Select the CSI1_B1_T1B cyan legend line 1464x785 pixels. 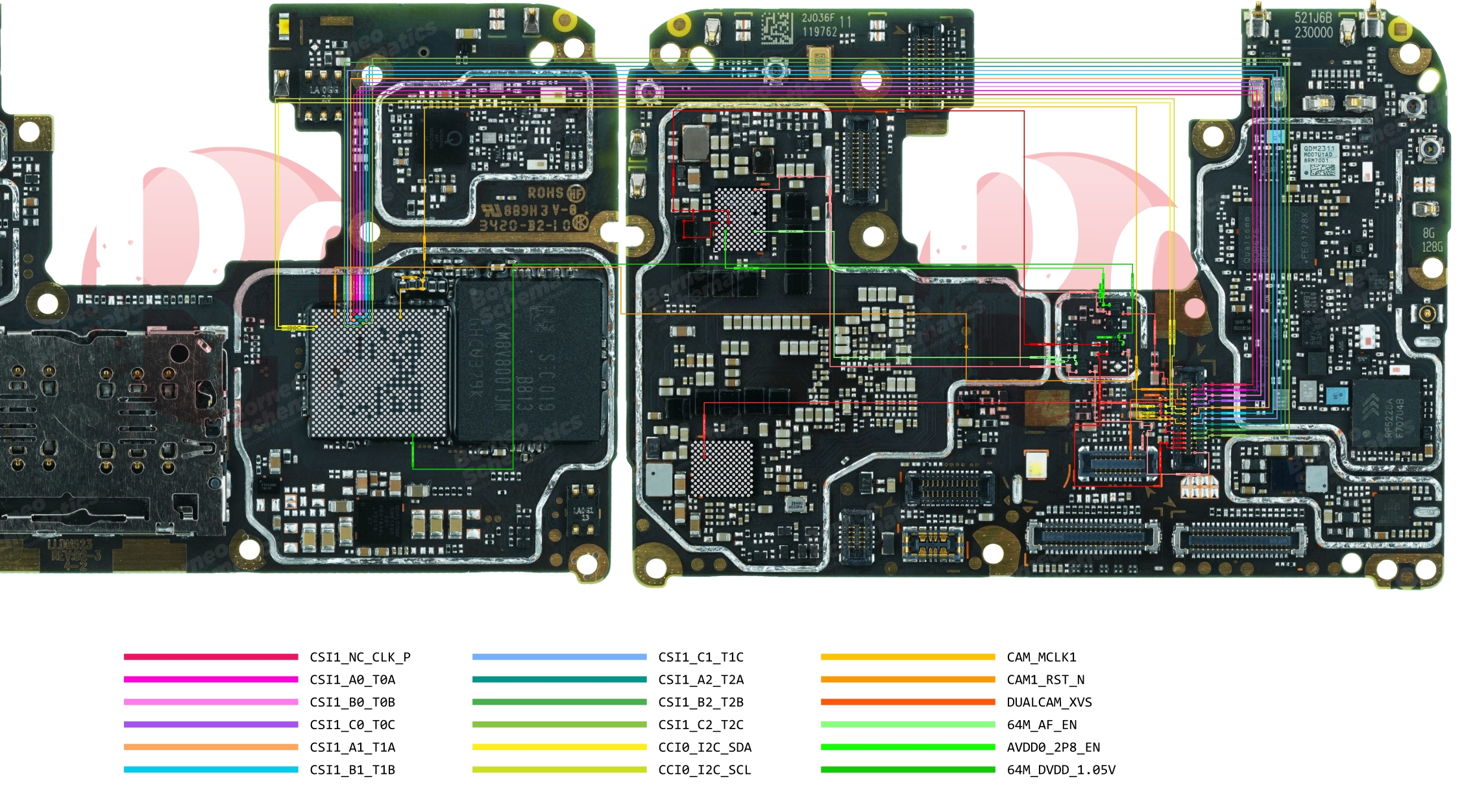(211, 769)
